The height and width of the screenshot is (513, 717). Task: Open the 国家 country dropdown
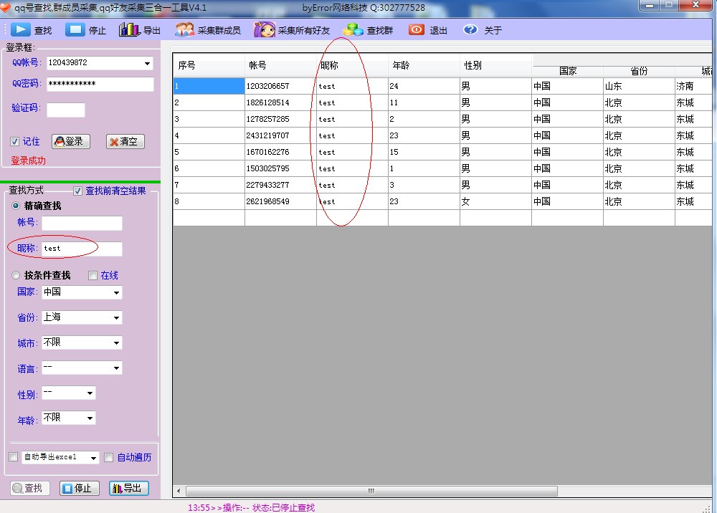tap(116, 292)
